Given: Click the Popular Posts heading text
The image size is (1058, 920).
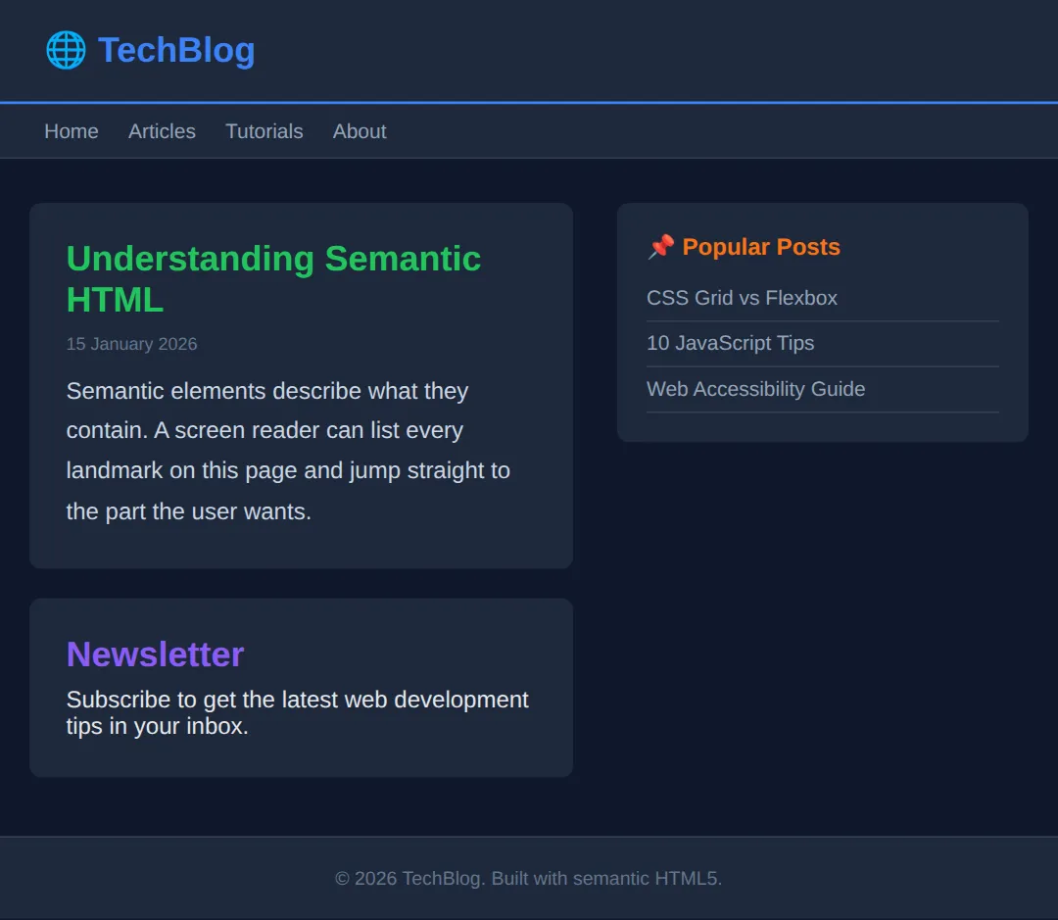Looking at the screenshot, I should (x=761, y=246).
